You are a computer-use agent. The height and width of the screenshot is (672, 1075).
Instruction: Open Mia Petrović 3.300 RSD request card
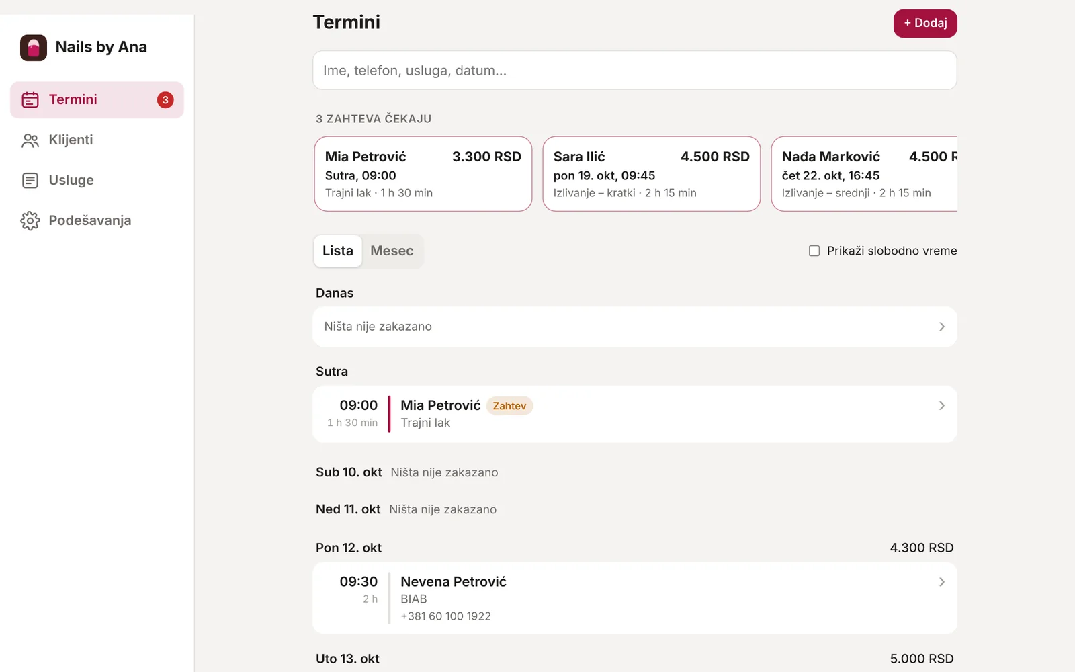tap(423, 174)
